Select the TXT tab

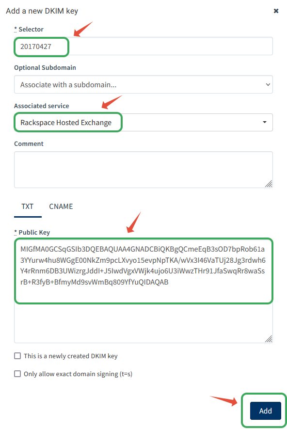point(28,207)
